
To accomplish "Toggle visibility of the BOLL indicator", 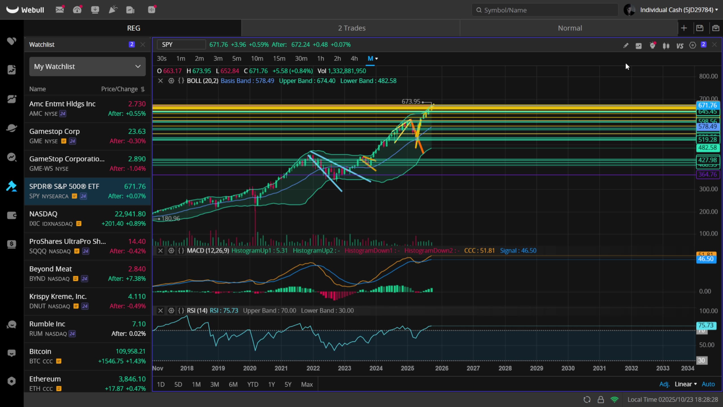I will tap(171, 81).
